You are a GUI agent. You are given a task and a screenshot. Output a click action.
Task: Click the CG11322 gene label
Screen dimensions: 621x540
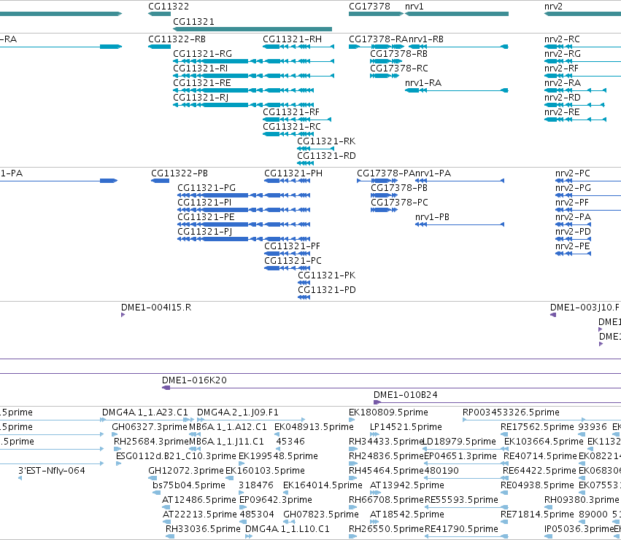[169, 7]
